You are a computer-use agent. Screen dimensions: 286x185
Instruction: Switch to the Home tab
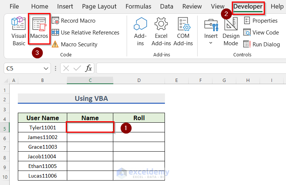(x=40, y=7)
